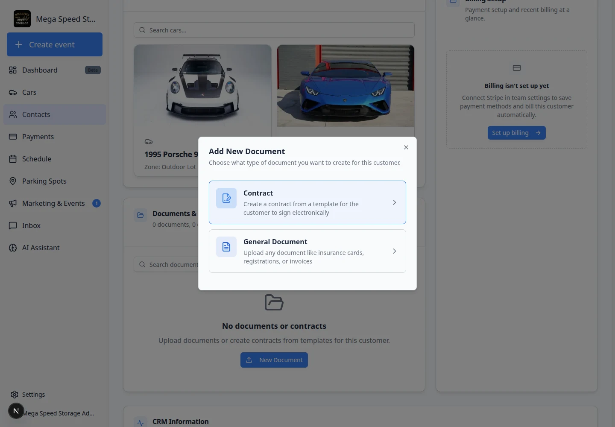Choose the Contract document option
The width and height of the screenshot is (615, 427).
click(x=307, y=202)
